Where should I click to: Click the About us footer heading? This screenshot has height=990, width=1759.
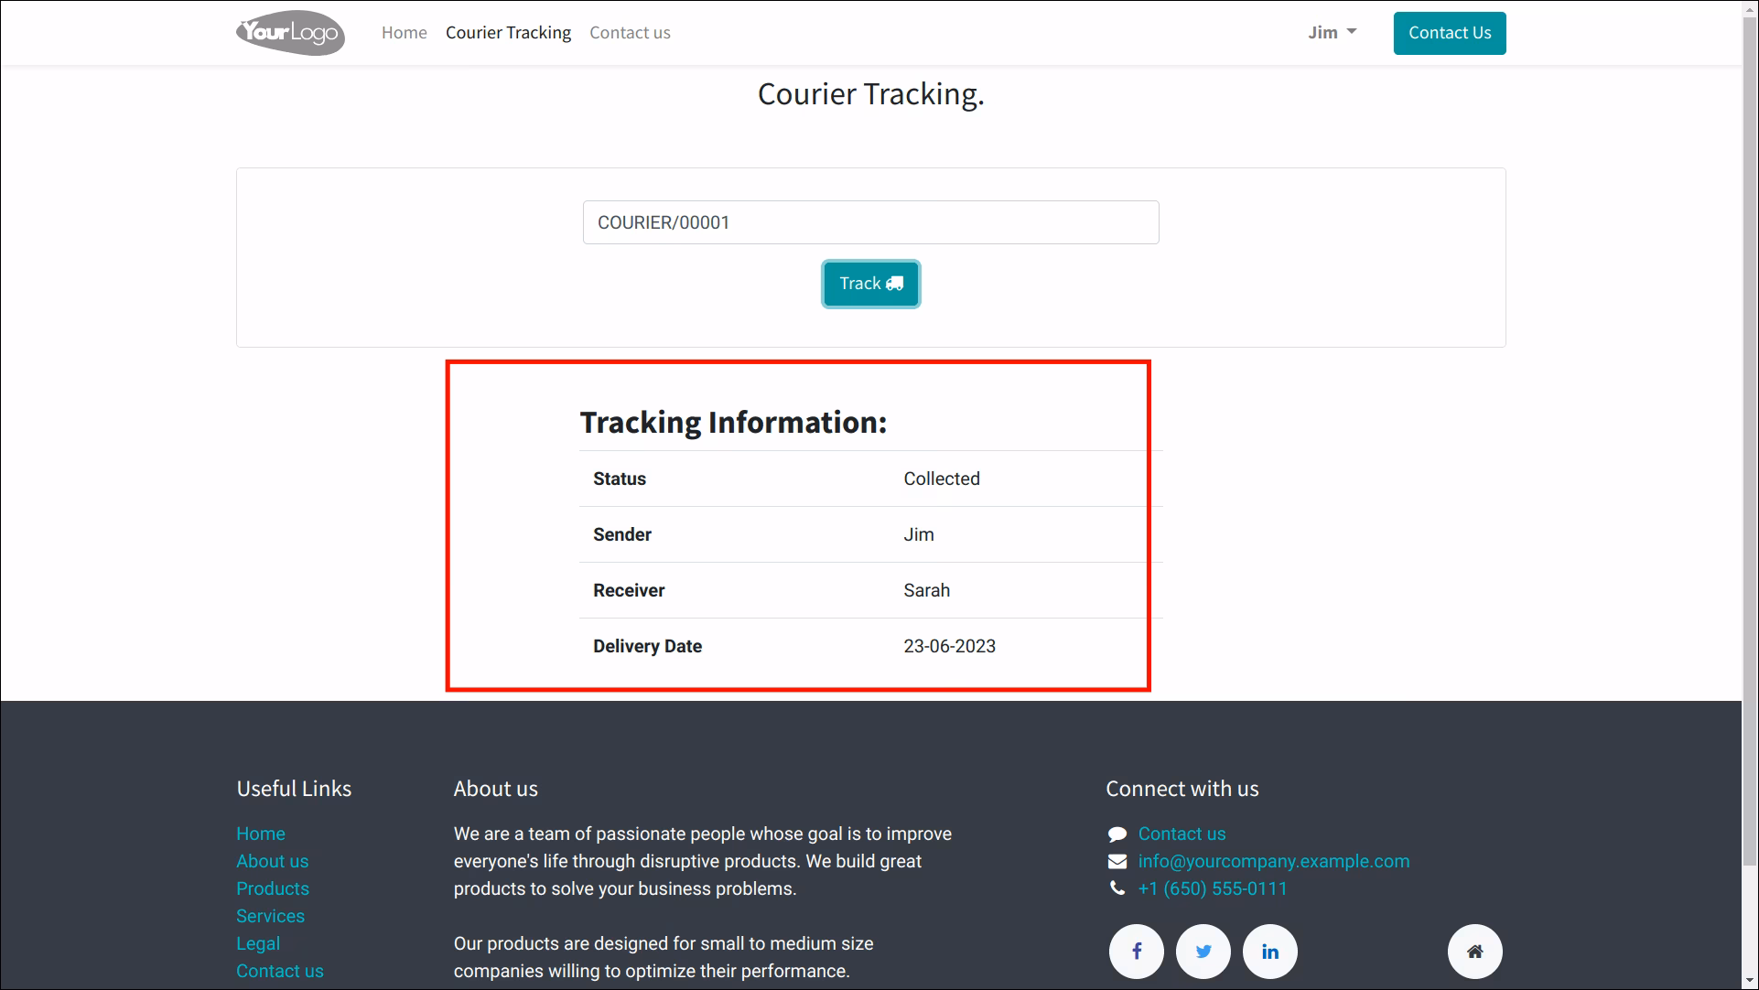point(496,790)
